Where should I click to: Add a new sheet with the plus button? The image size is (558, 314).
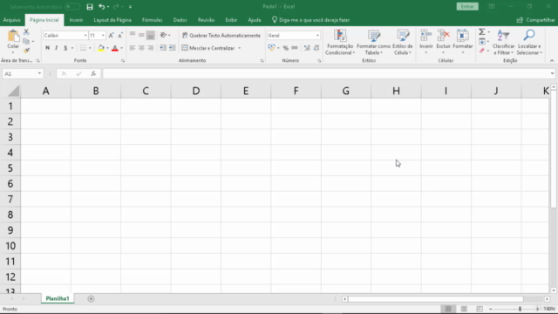[91, 298]
